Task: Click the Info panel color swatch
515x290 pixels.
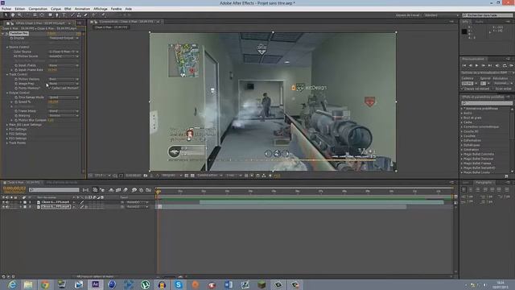Action: [464, 31]
